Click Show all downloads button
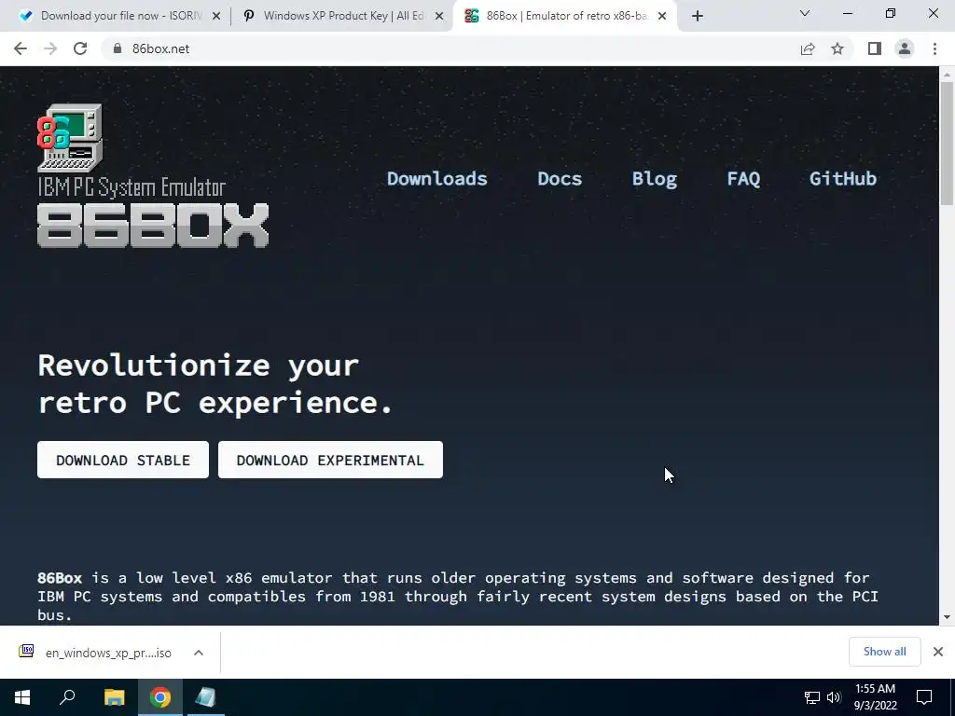This screenshot has height=716, width=955. 884,652
